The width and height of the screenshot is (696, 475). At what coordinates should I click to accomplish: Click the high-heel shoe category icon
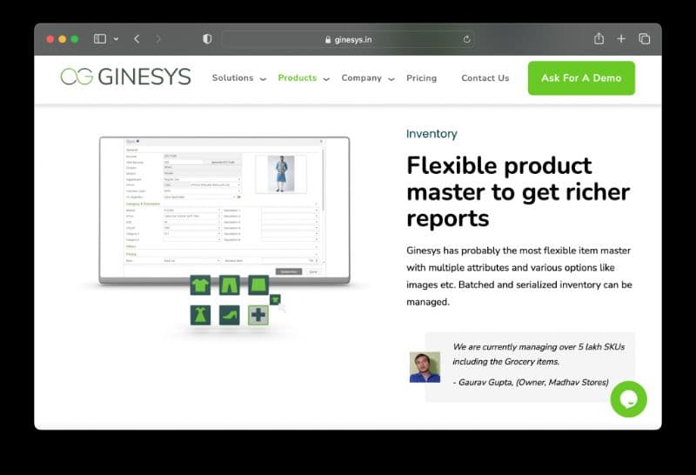[x=229, y=315]
